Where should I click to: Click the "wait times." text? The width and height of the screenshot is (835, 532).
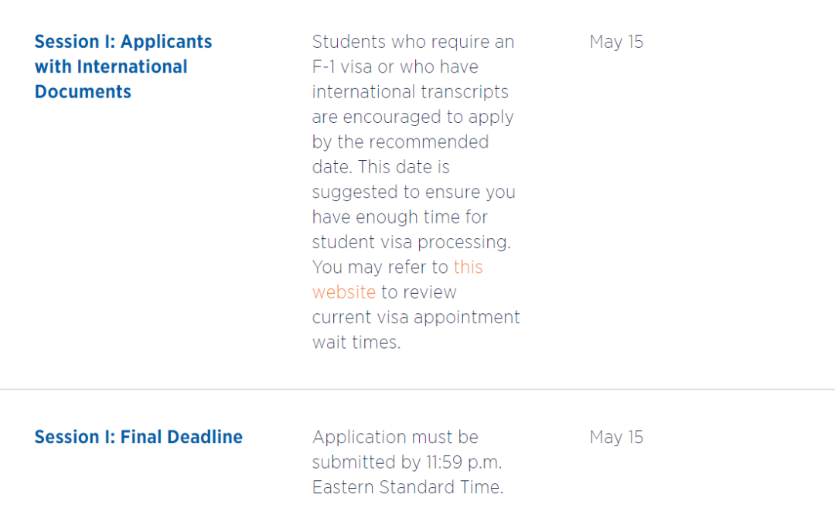click(356, 342)
